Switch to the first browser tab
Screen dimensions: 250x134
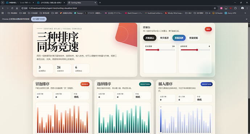click(x=20, y=3)
